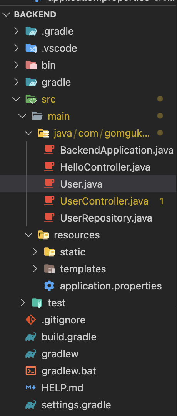The width and height of the screenshot is (177, 416).
Task: Click the java package folder icon
Action: pos(43,133)
